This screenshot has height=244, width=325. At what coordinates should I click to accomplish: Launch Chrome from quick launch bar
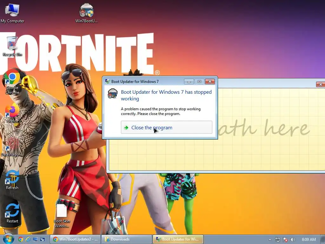click(x=21, y=239)
